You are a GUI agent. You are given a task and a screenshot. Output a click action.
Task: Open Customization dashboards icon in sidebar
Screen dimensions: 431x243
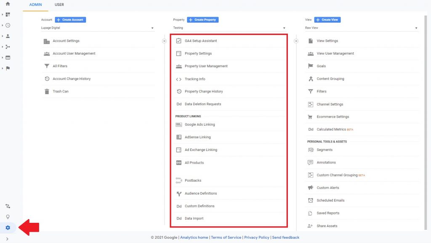tap(8, 14)
